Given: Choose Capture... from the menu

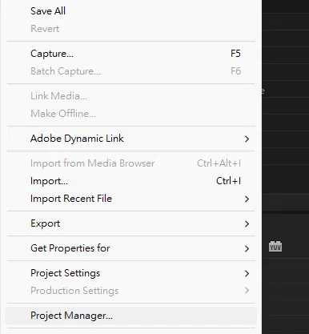Looking at the screenshot, I should tap(130, 54).
